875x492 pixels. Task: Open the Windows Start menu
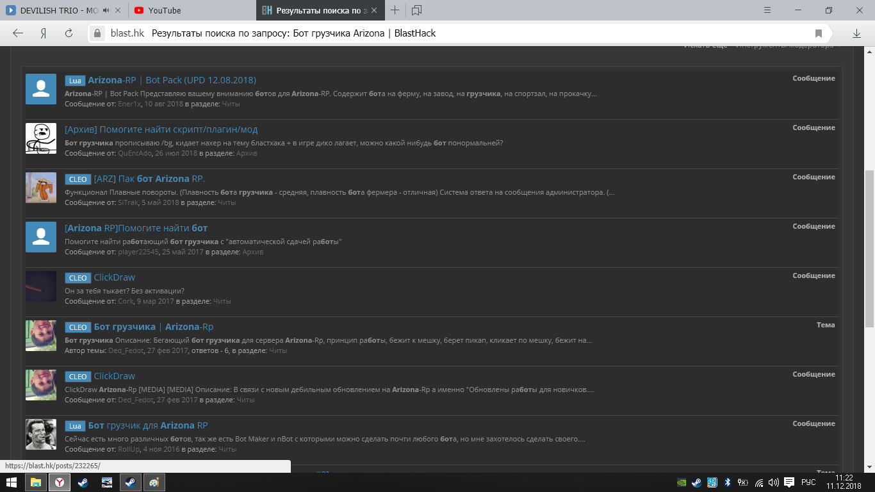(12, 482)
